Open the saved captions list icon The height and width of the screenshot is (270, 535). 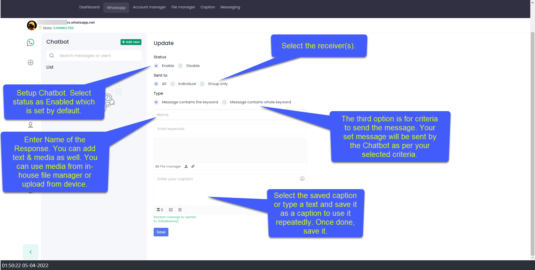(x=171, y=210)
